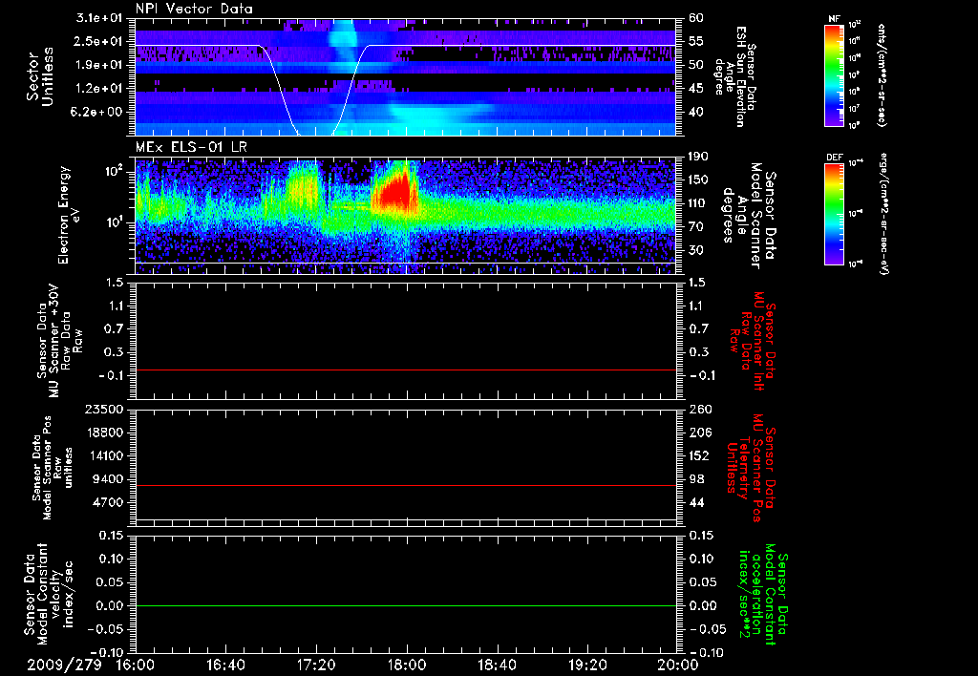Click the '70' scanner angle tick label

[x=696, y=227]
